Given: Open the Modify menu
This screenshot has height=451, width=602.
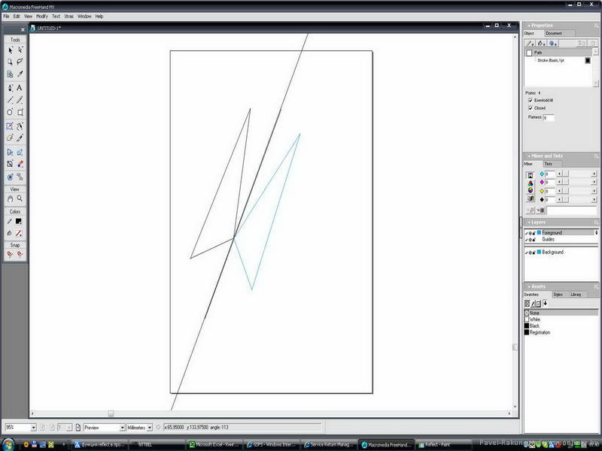Looking at the screenshot, I should (x=42, y=17).
